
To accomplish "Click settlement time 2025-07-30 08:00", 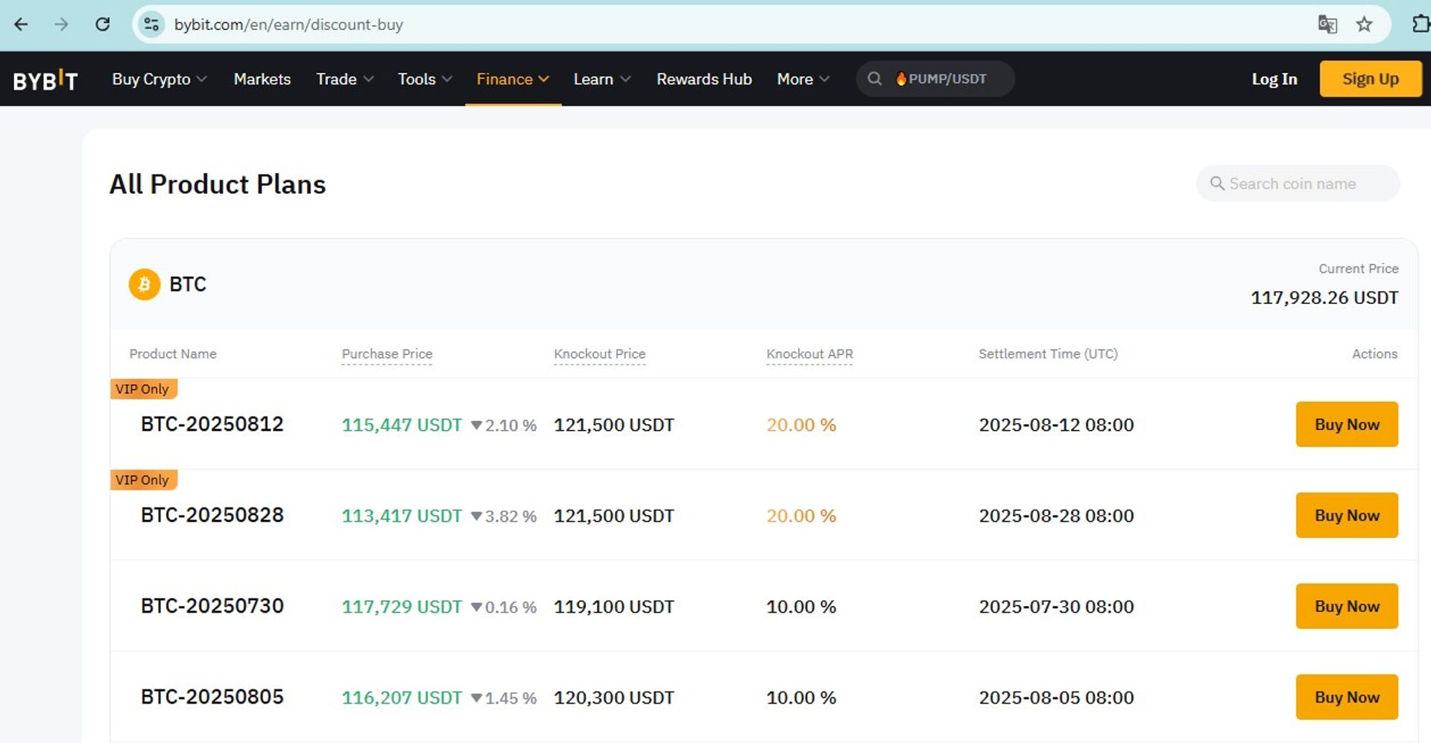I will tap(1056, 607).
